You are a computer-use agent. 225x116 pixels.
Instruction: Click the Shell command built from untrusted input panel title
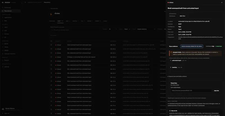tap(183, 8)
